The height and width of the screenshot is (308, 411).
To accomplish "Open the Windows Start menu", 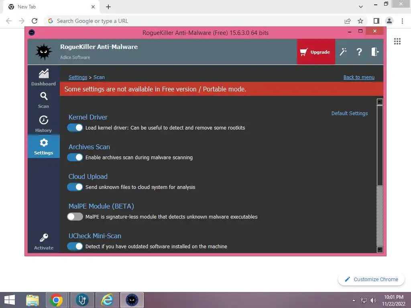I will click(x=10, y=300).
